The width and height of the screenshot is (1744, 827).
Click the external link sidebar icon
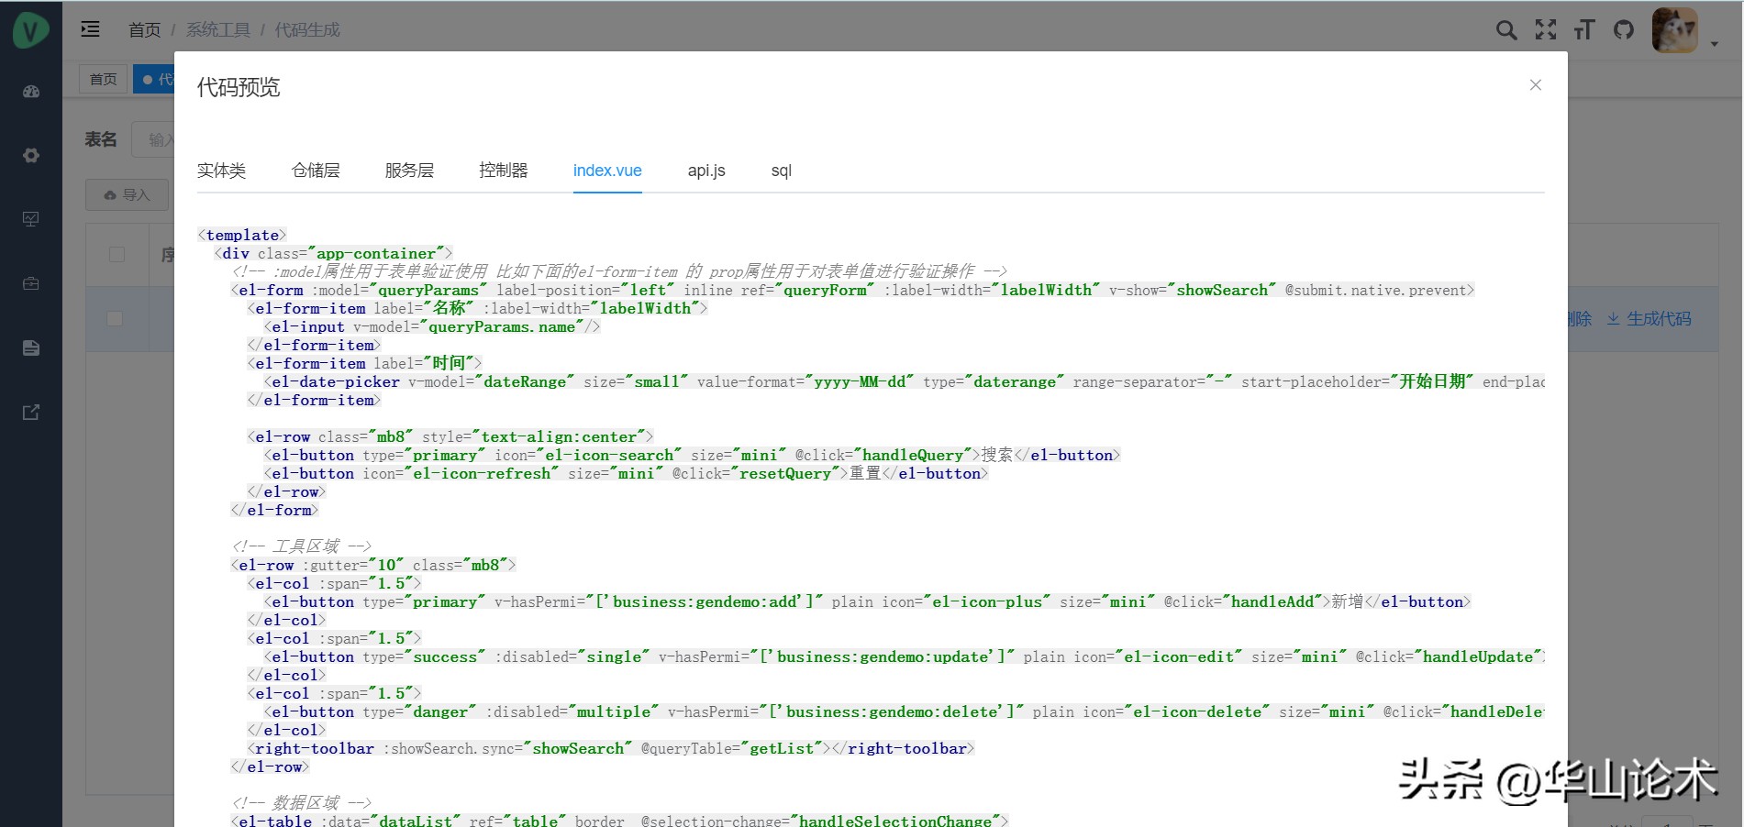pyautogui.click(x=31, y=413)
